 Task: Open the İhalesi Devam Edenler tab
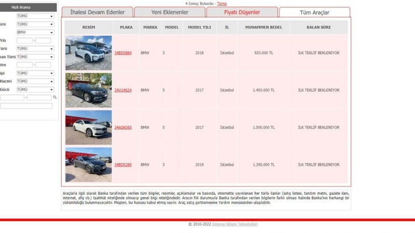tap(98, 12)
